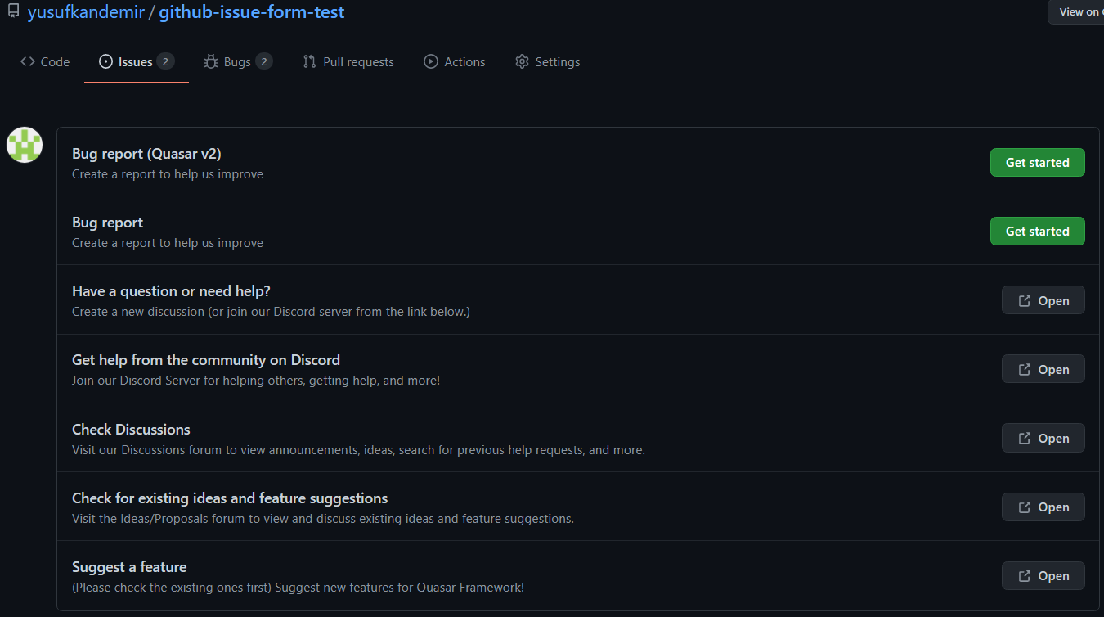Click the Issues tab circle icon

click(x=105, y=62)
